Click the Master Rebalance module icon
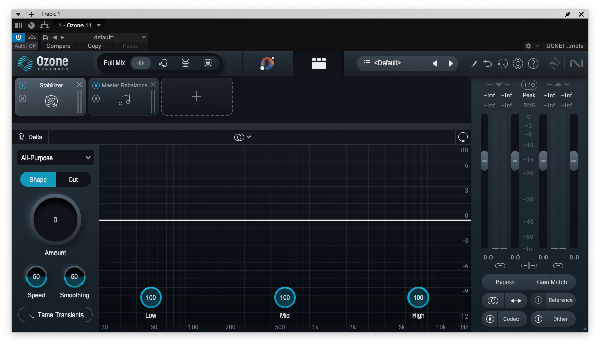600x346 pixels. point(124,101)
